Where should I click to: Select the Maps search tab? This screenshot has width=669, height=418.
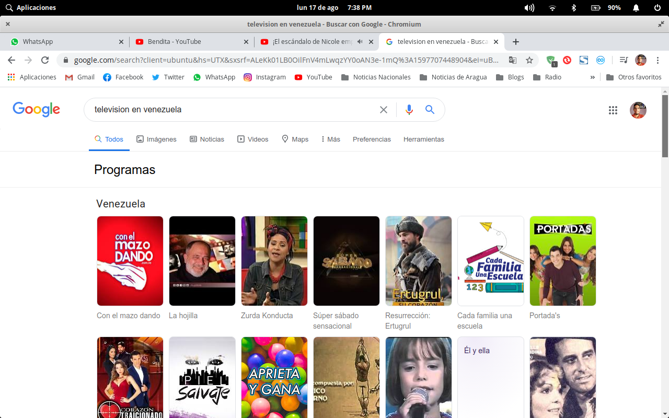tap(295, 140)
